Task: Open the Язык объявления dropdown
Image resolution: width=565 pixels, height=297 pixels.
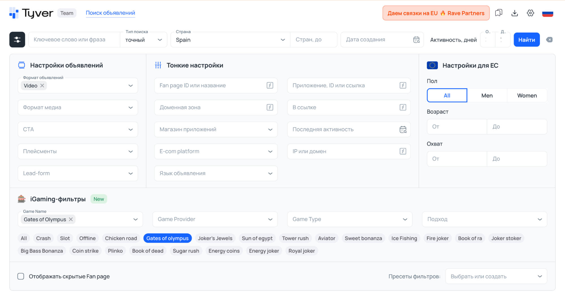Action: pos(216,173)
